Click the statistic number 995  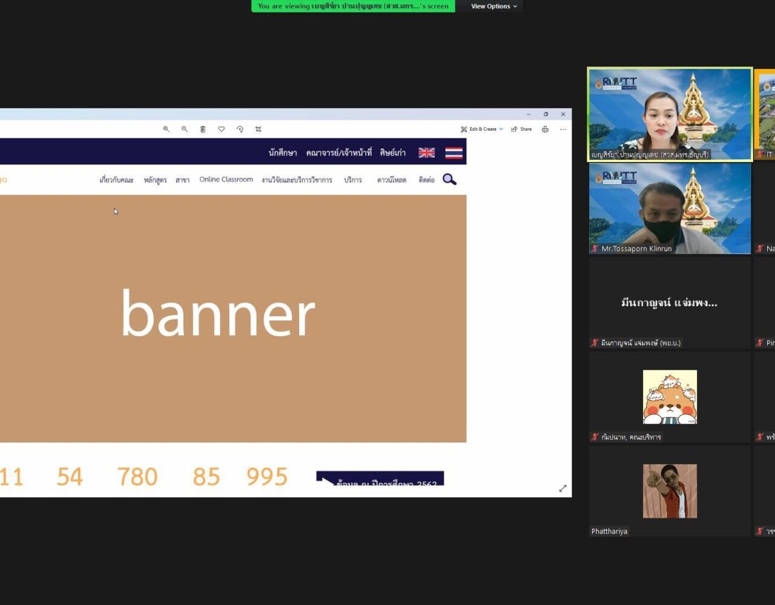267,477
